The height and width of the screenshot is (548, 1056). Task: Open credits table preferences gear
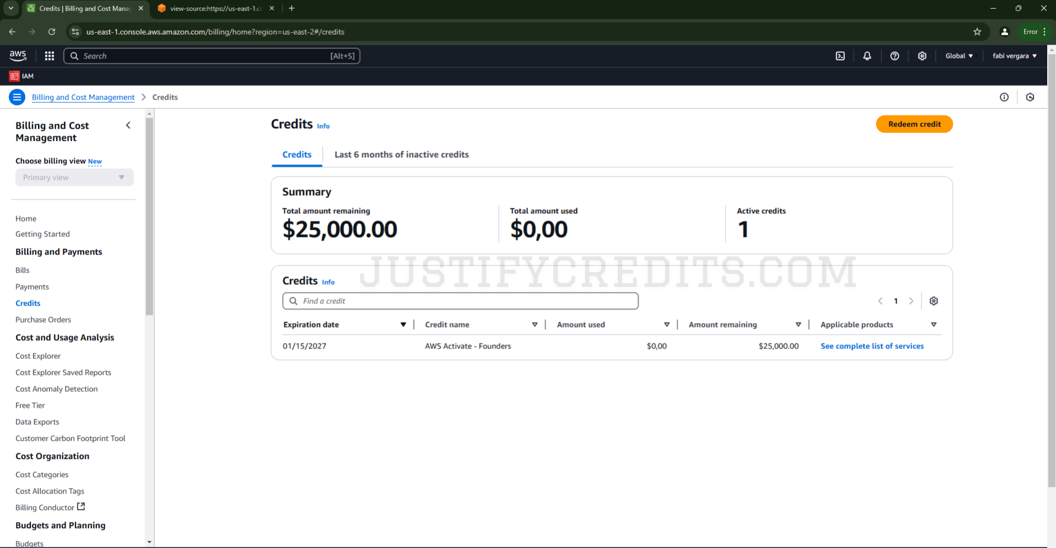coord(934,301)
